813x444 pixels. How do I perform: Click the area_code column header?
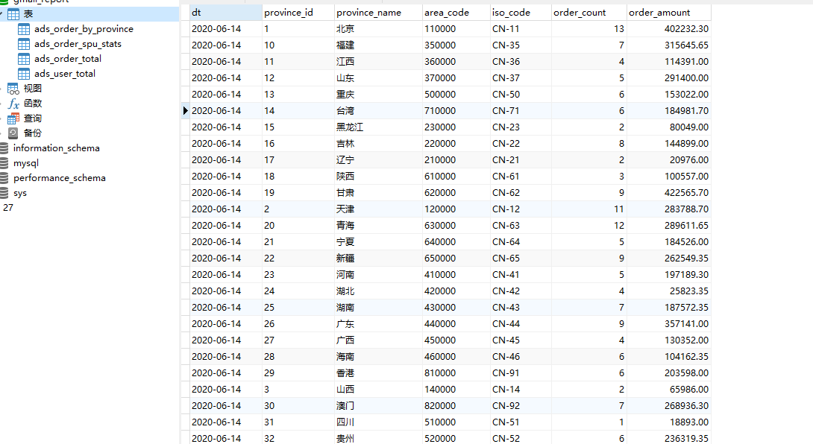point(456,13)
